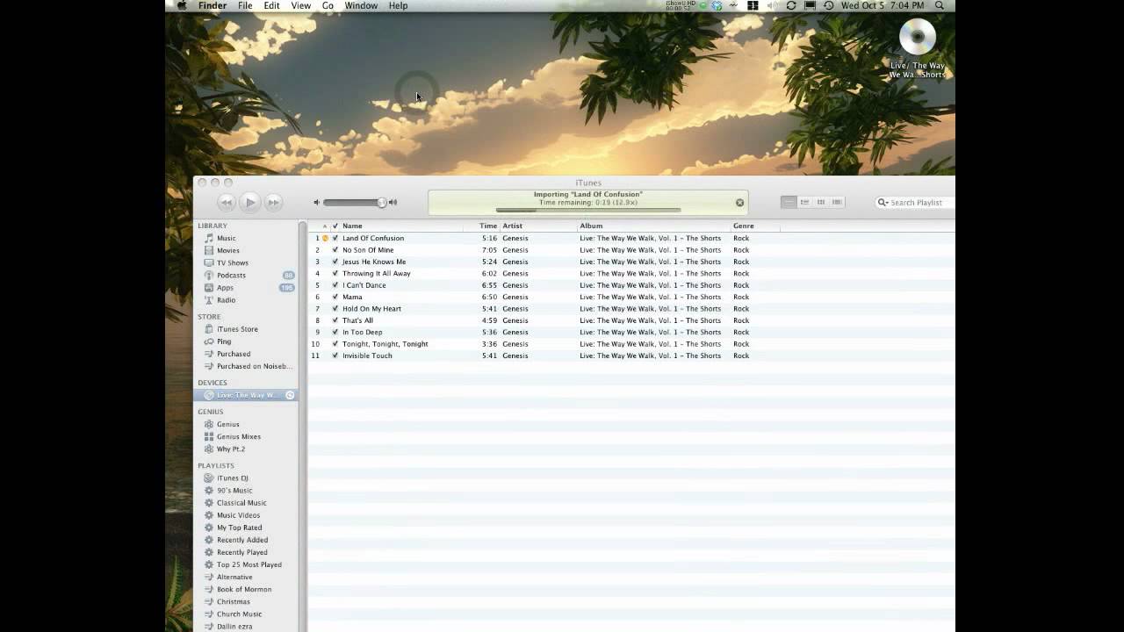This screenshot has height=632, width=1124.
Task: Open the Window menu
Action: pos(361,5)
